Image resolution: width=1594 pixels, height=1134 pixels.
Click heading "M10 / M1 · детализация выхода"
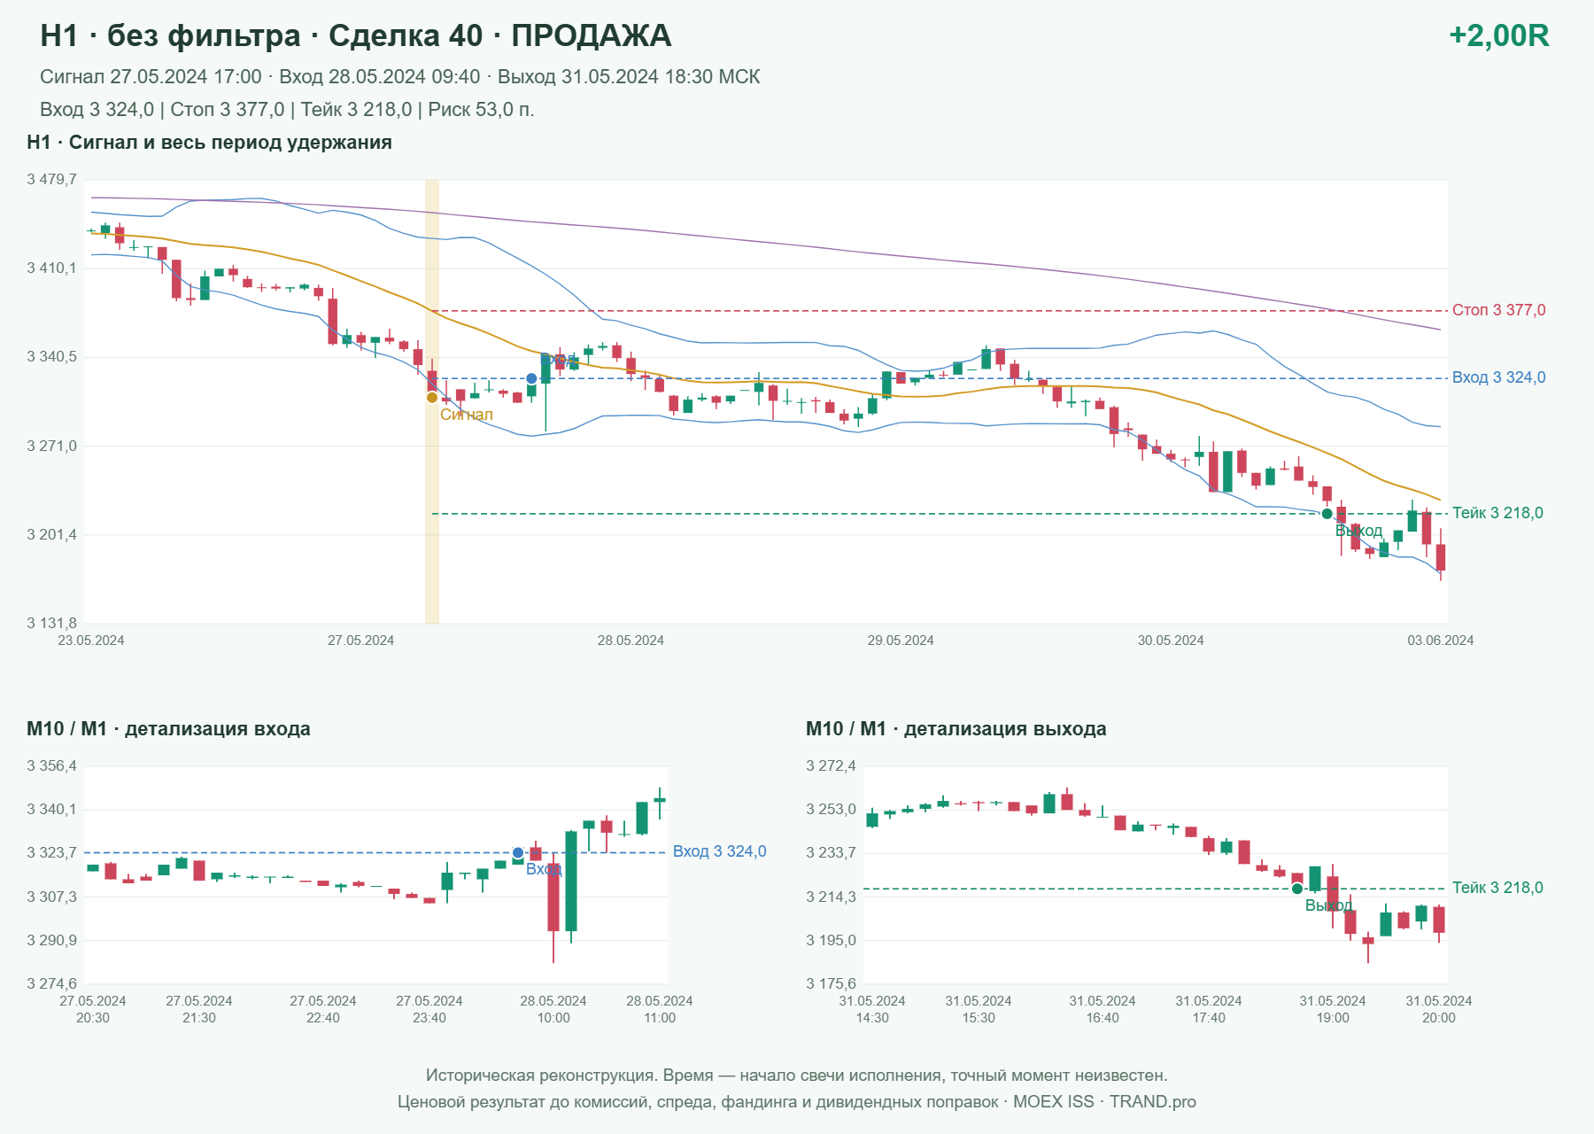coord(956,729)
